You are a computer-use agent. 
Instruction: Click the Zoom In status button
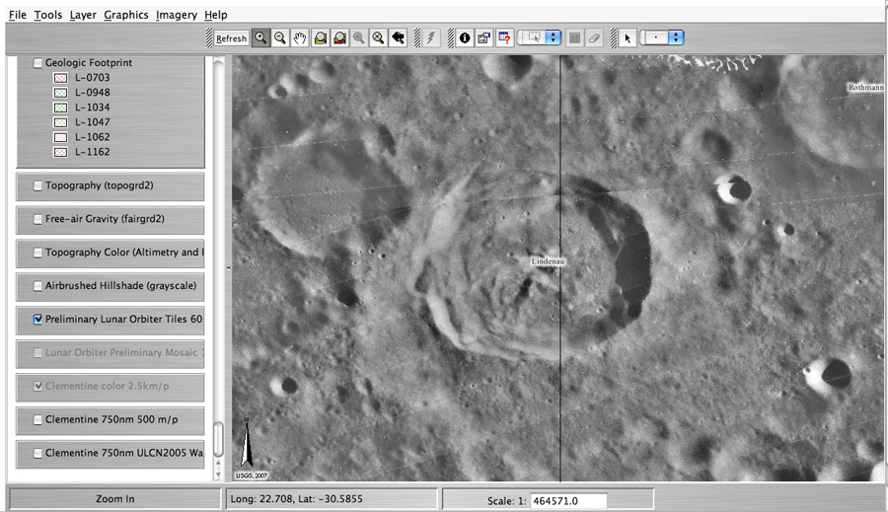tap(115, 499)
